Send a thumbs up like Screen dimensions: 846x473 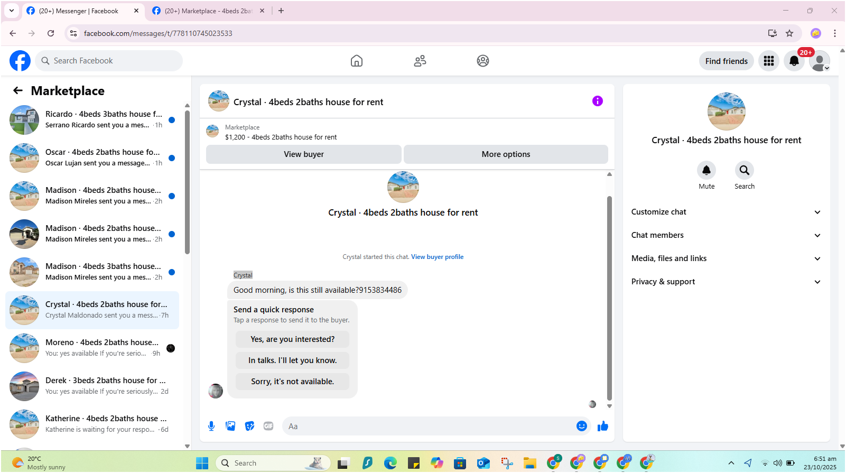603,426
